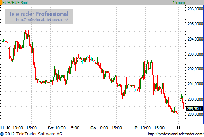Viewport: 204px width, 137px height.
Task: Click the TeleTrader Professional watermark logo
Action: click(x=38, y=14)
